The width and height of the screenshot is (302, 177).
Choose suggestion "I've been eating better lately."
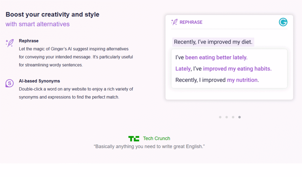coord(211,57)
